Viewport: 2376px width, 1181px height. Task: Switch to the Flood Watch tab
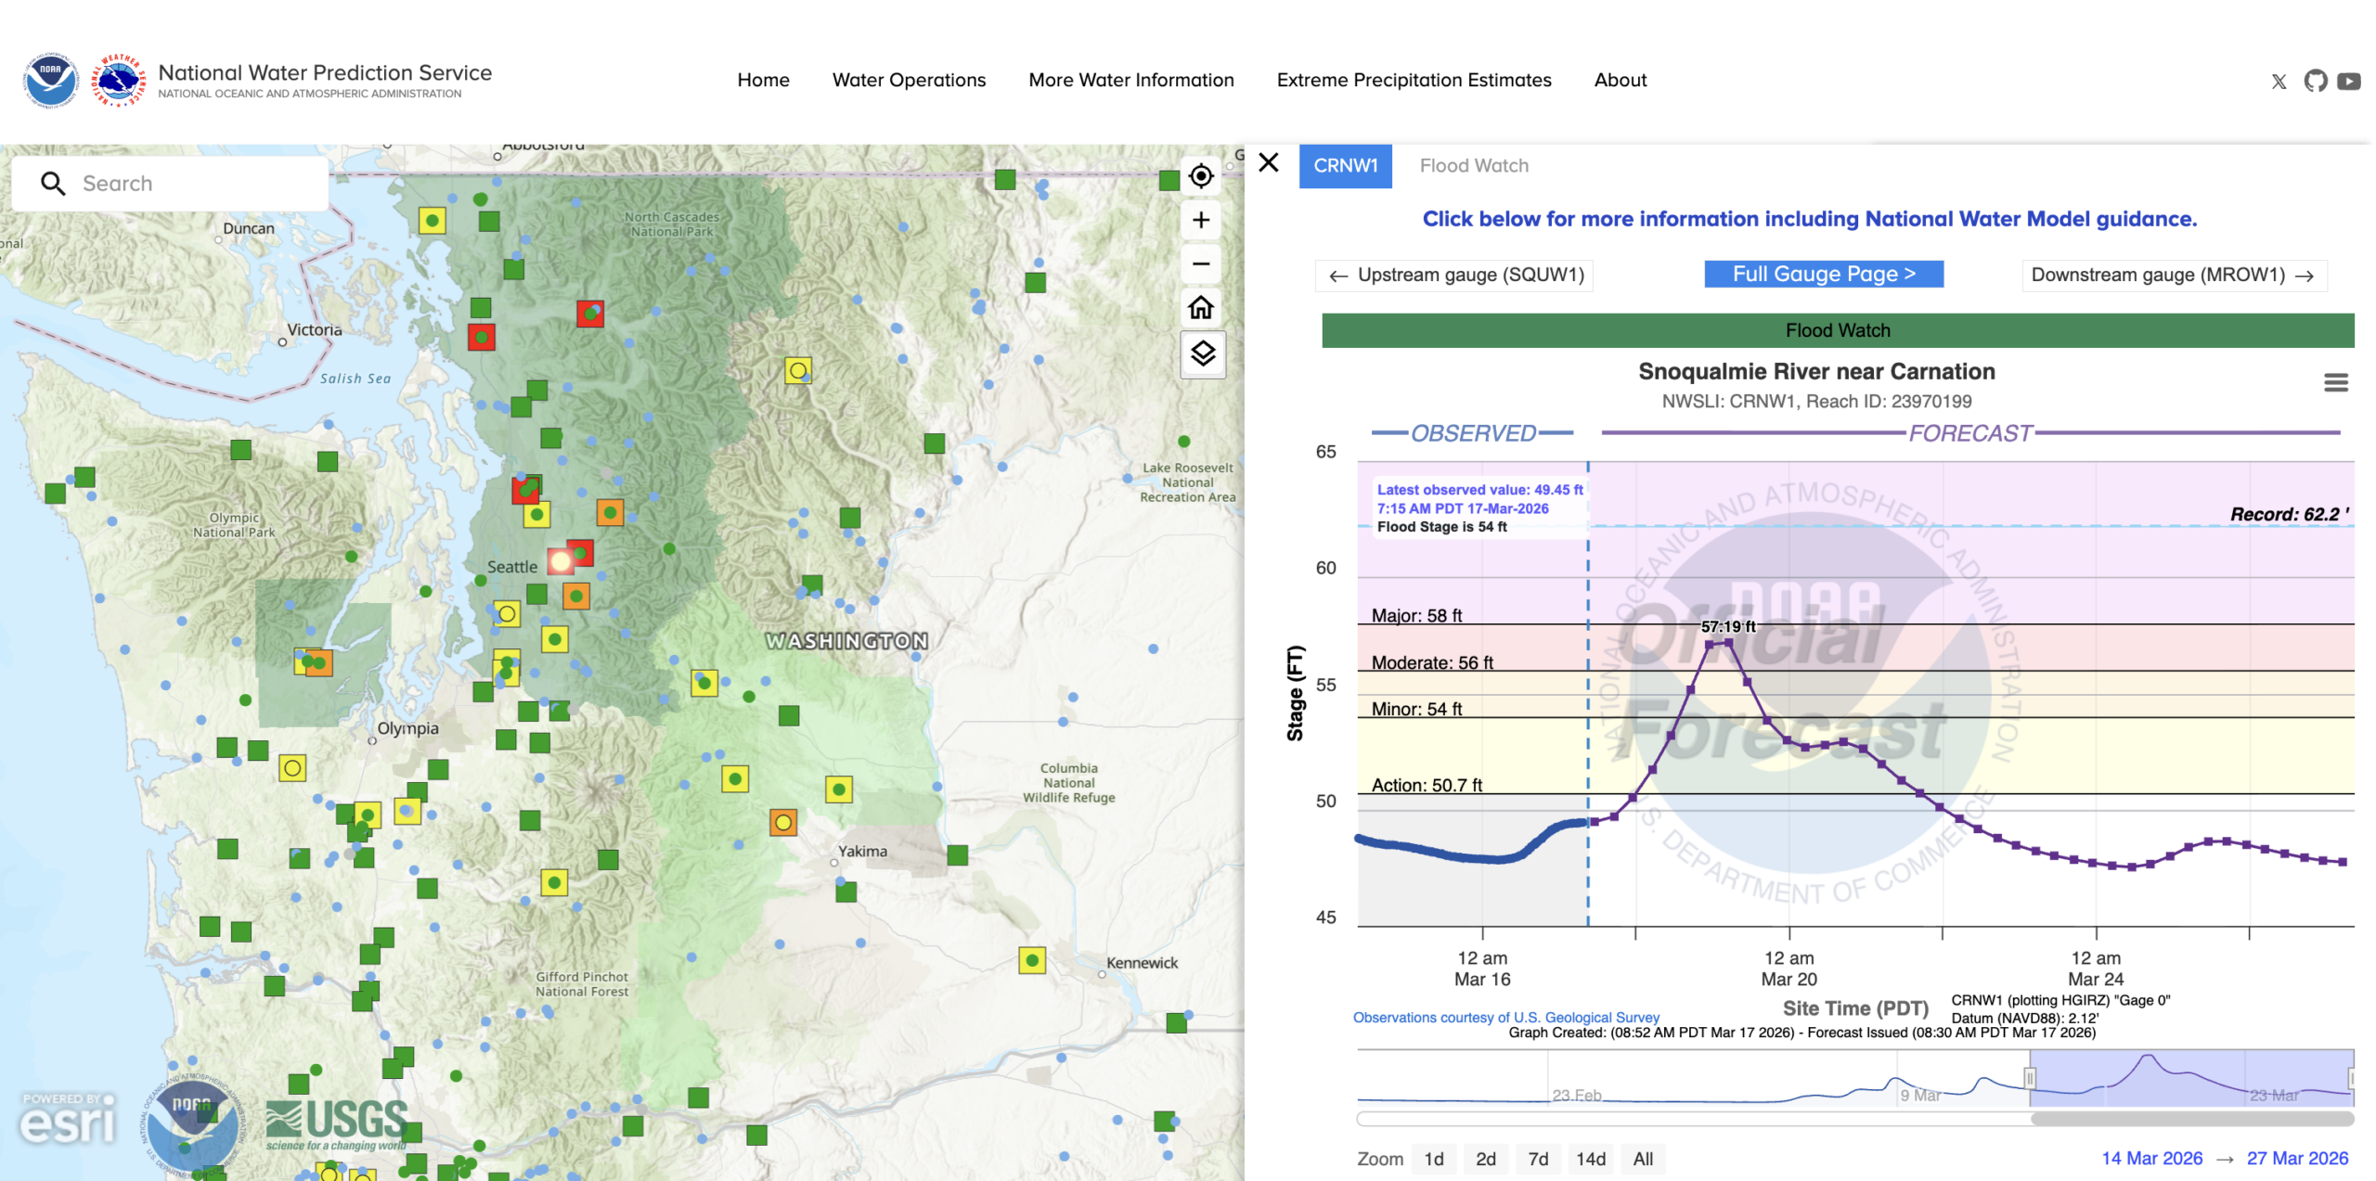coord(1474,166)
